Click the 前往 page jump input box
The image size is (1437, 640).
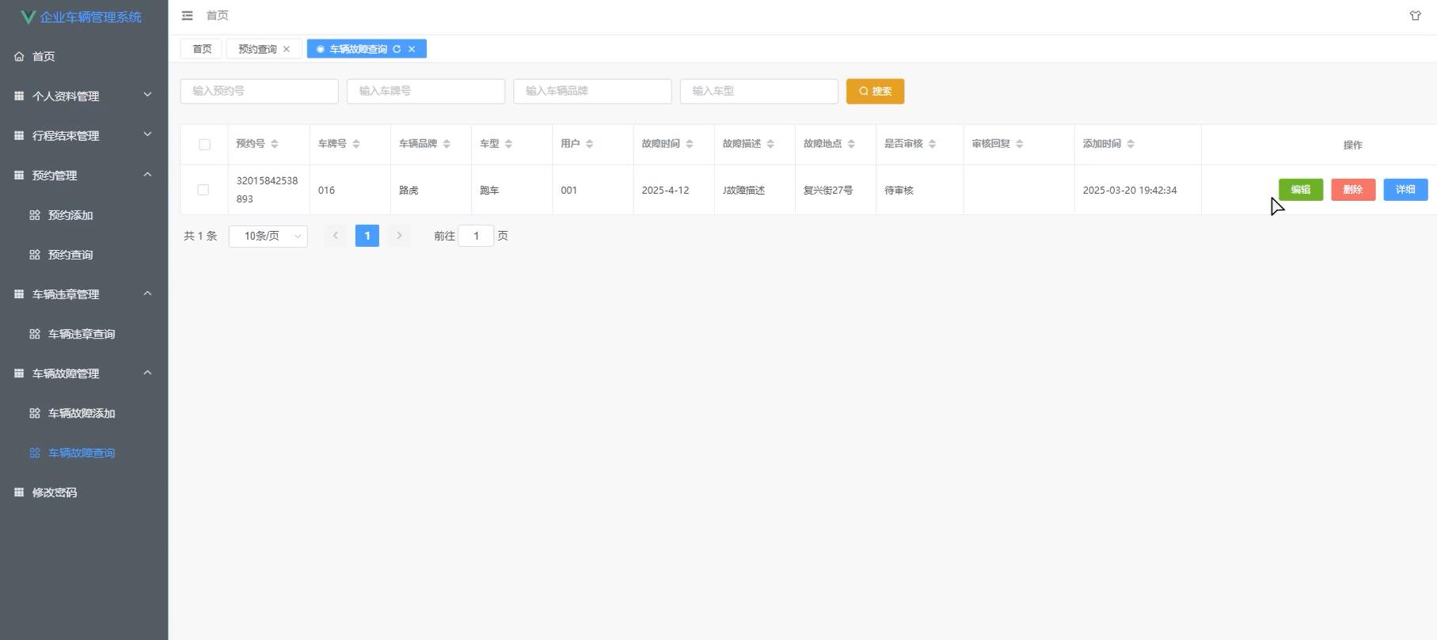click(476, 236)
